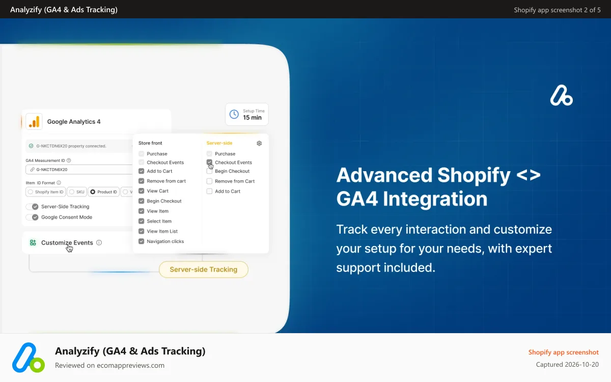
Task: Open the gear settings icon beside Server-side
Action: pos(259,143)
